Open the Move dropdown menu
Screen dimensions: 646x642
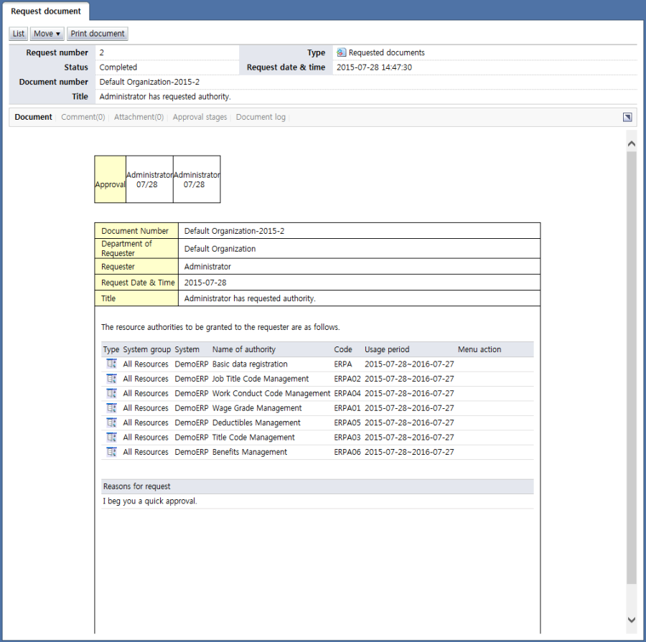(47, 34)
